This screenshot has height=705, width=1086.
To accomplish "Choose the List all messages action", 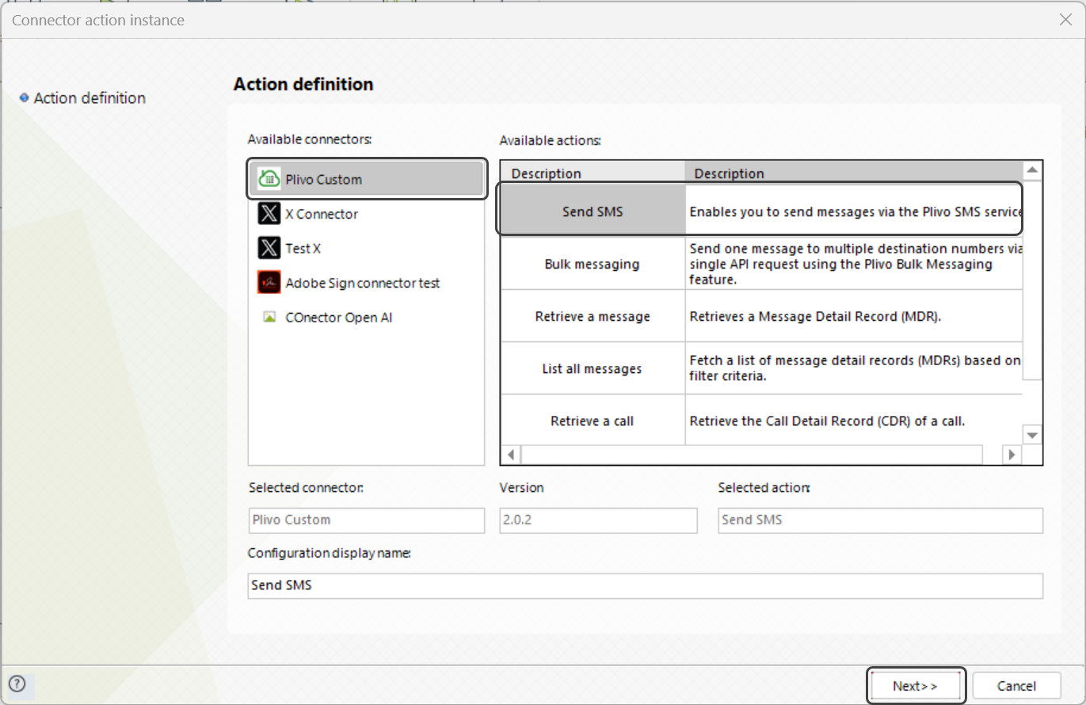I will pos(593,368).
